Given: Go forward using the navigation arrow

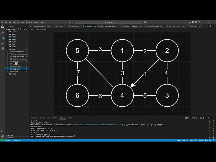Looking at the screenshot, I should click(x=73, y=22).
